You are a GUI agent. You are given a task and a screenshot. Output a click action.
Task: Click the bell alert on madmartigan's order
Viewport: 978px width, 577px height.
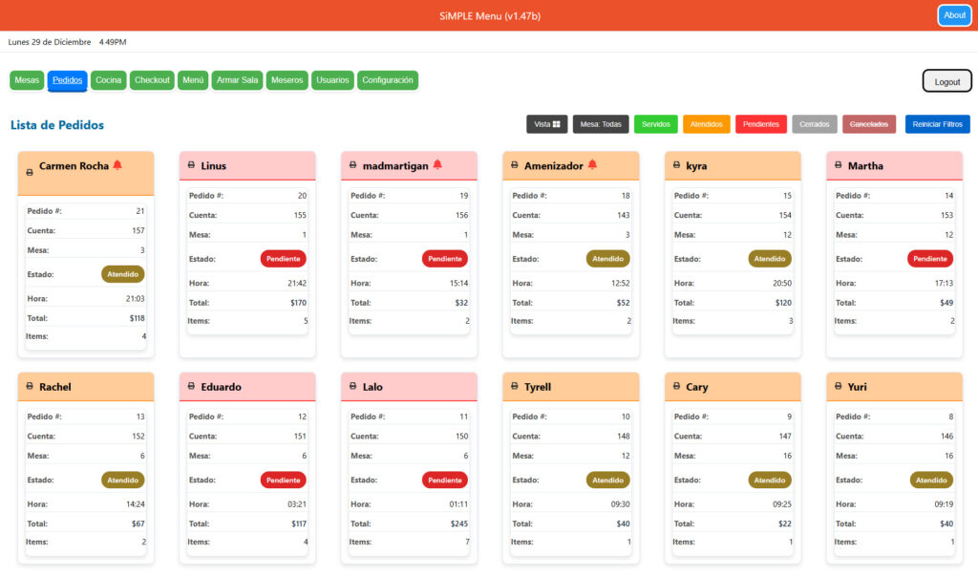437,165
